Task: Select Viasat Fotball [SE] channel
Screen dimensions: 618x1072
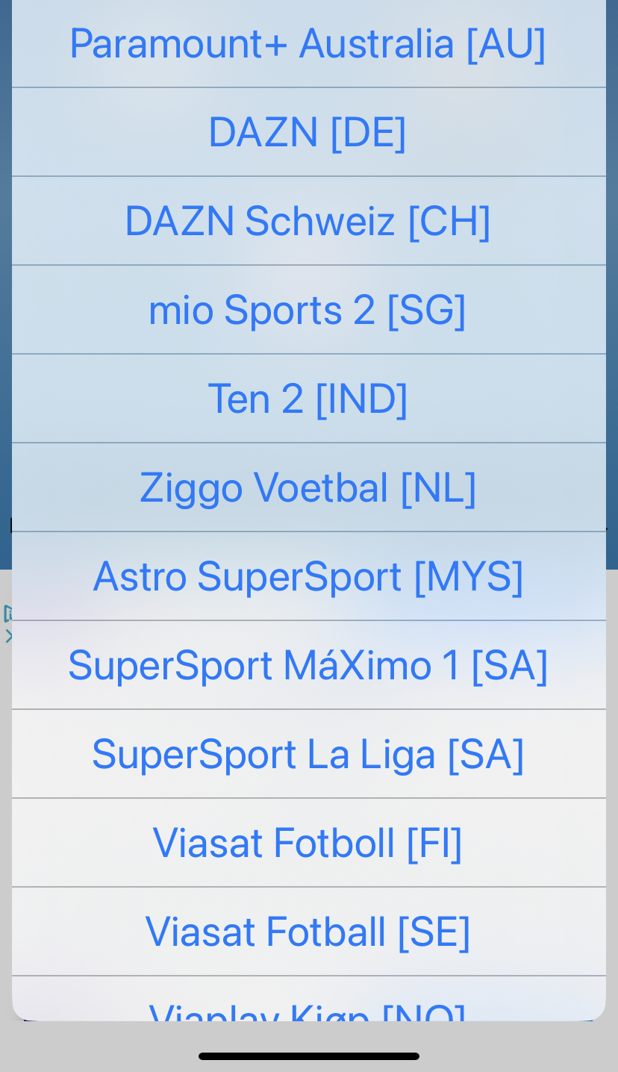Action: tap(308, 932)
